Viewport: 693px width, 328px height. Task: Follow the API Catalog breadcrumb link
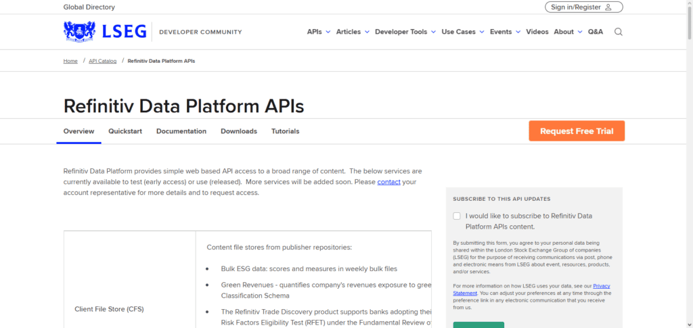(103, 61)
